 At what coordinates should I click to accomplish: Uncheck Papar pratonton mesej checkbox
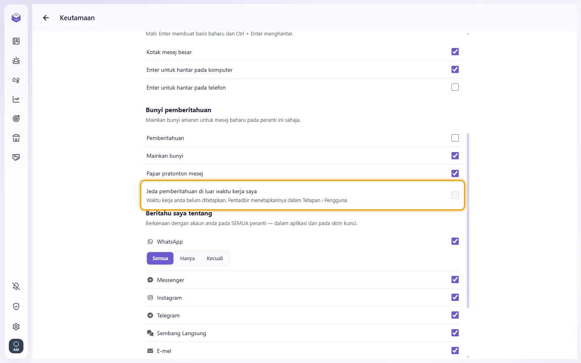pos(455,173)
